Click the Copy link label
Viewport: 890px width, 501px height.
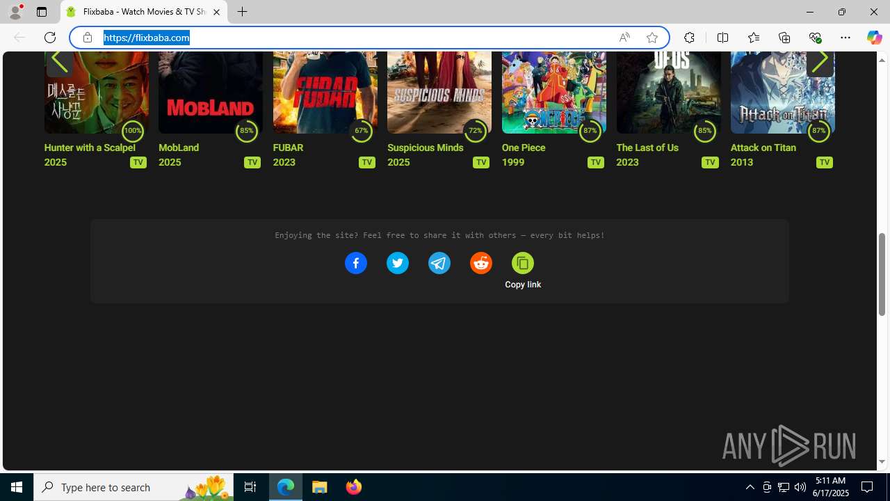[523, 285]
